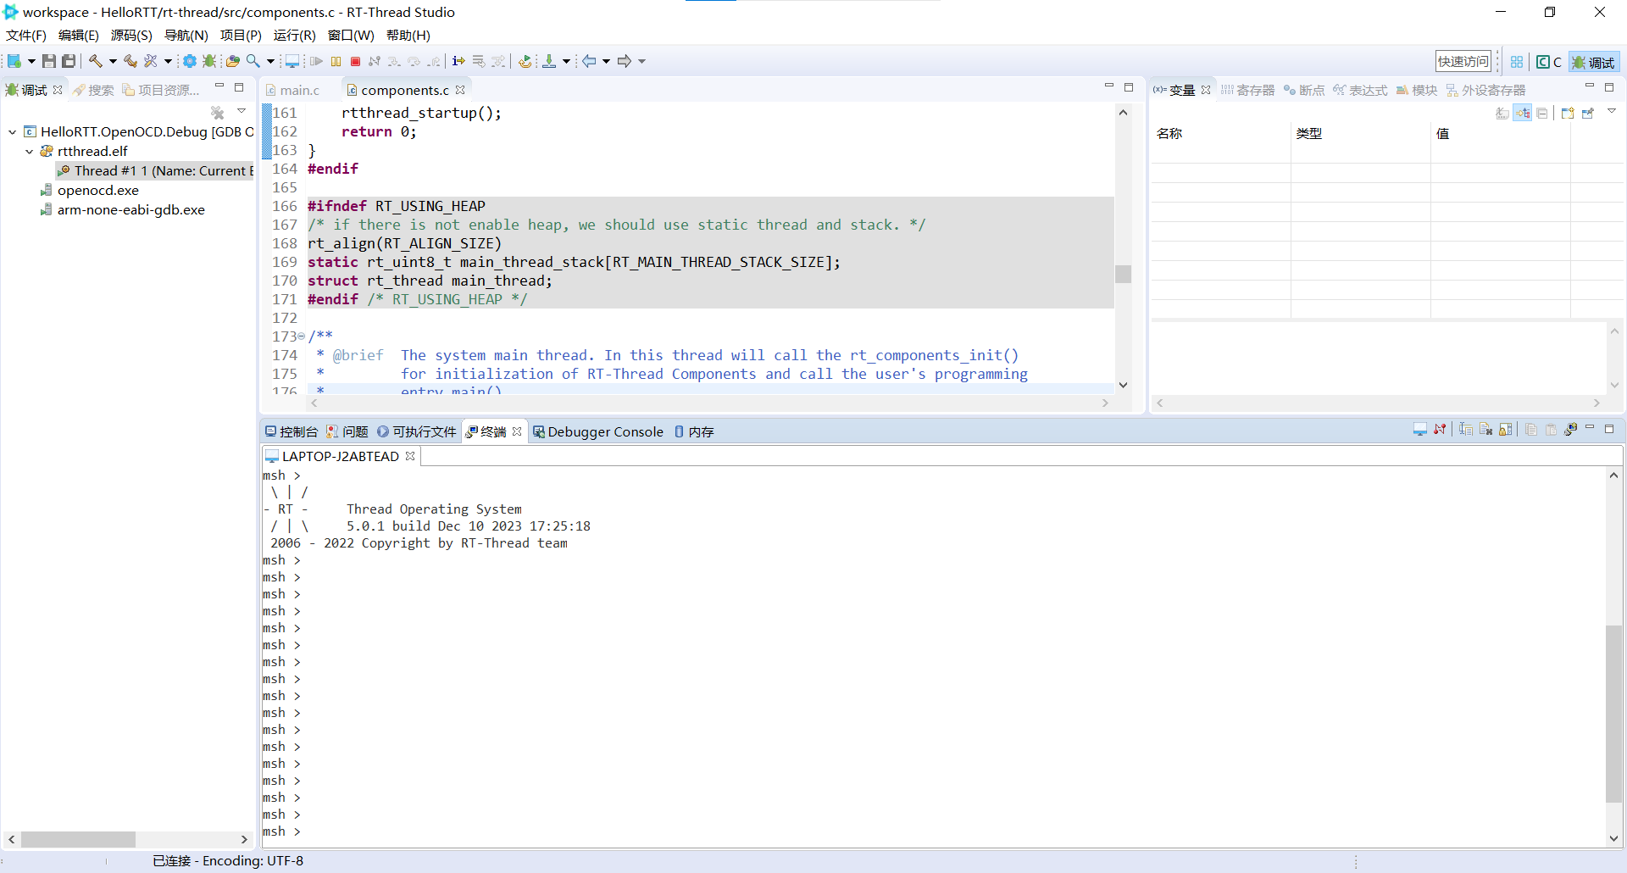Open the 运行(R) menu

[294, 36]
